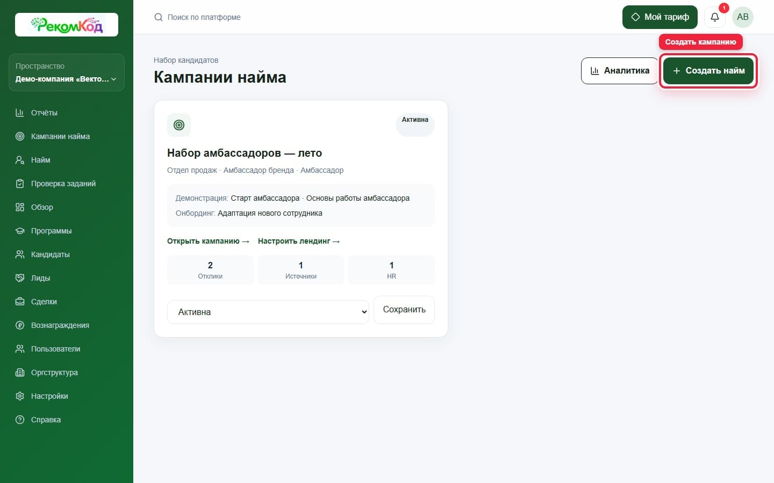Image resolution: width=774 pixels, height=483 pixels.
Task: Click the people icon beside Кандидаты
Action: (20, 254)
